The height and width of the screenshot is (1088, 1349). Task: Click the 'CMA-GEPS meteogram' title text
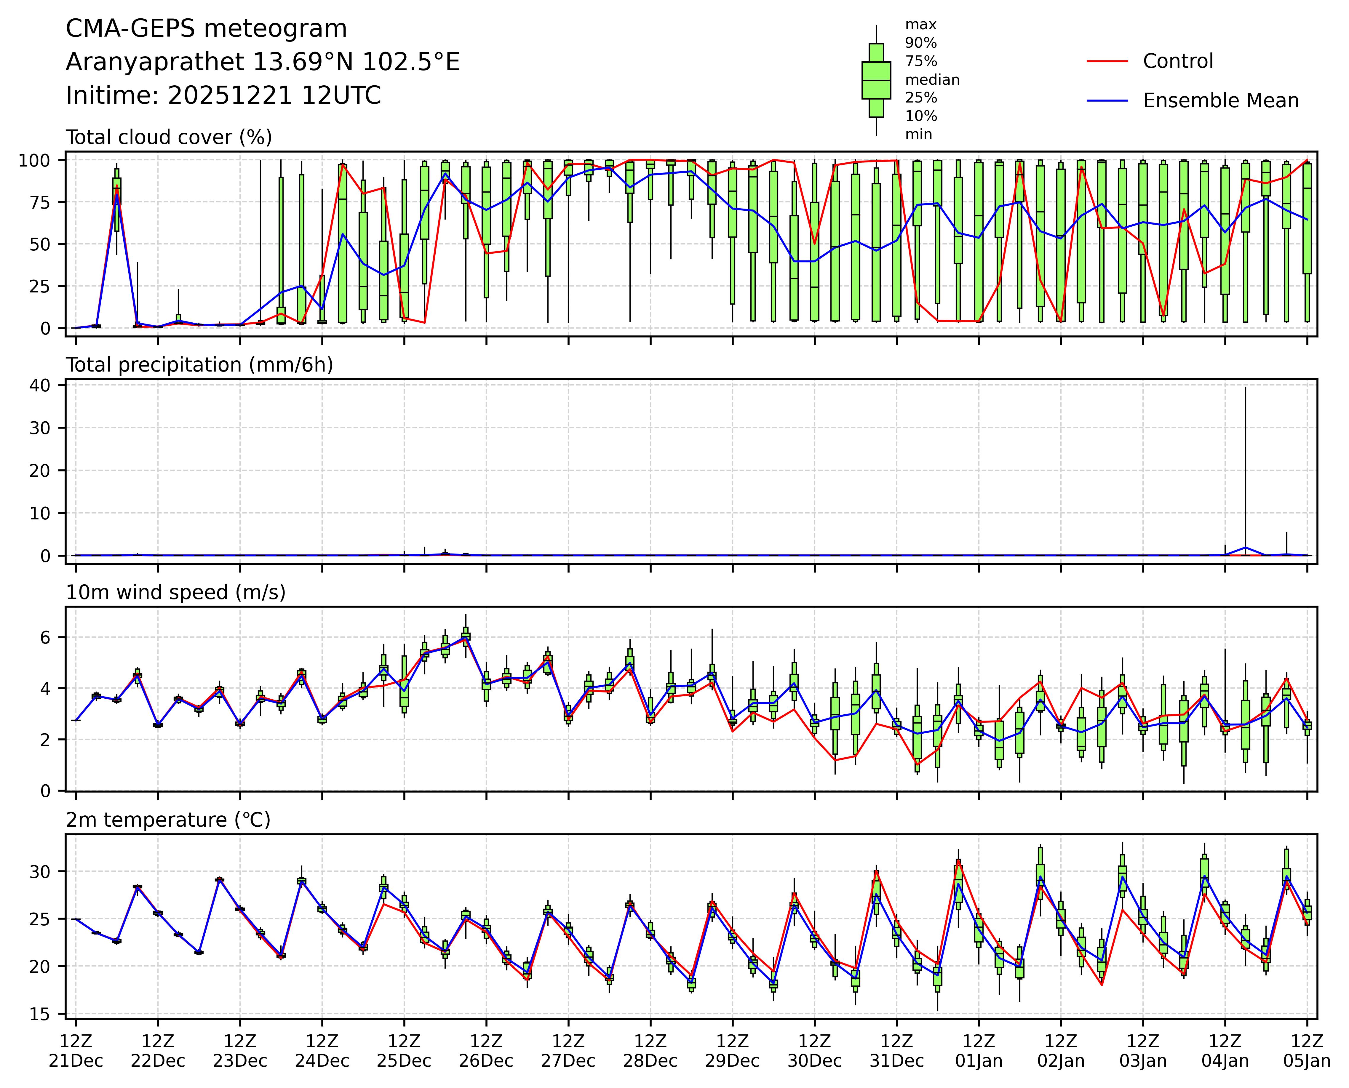(x=206, y=29)
